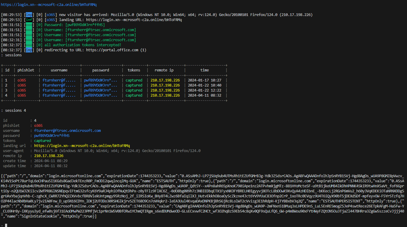This screenshot has height=227, width=407.
Task: Click the password value in session details
Action: [x=52, y=136]
